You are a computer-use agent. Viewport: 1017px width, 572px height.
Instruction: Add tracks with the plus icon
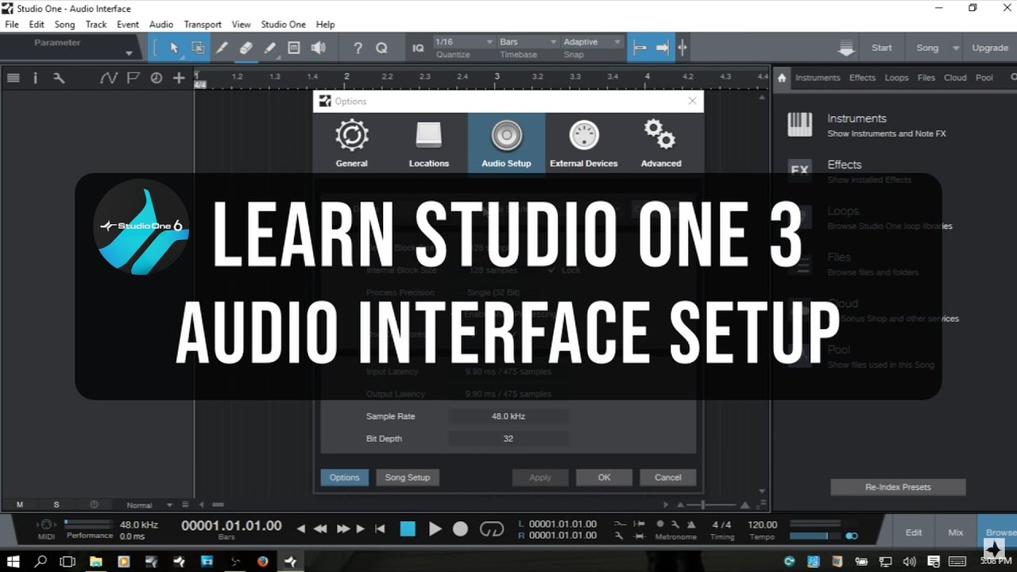coord(179,78)
